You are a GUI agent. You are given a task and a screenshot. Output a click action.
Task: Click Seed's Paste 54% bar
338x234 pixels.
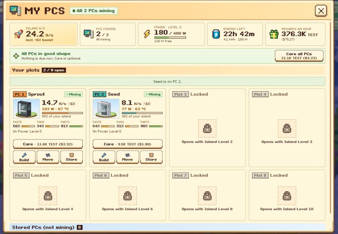108,126
